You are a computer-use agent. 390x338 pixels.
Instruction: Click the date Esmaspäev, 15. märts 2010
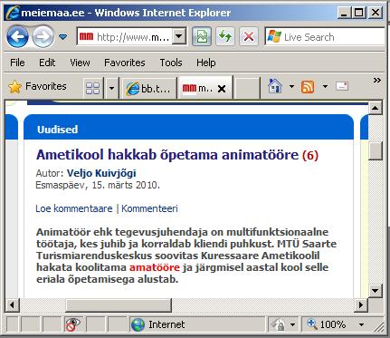[x=98, y=185]
